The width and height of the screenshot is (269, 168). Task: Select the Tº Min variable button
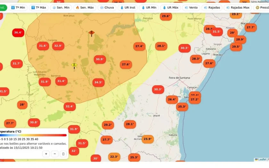pos(18,8)
